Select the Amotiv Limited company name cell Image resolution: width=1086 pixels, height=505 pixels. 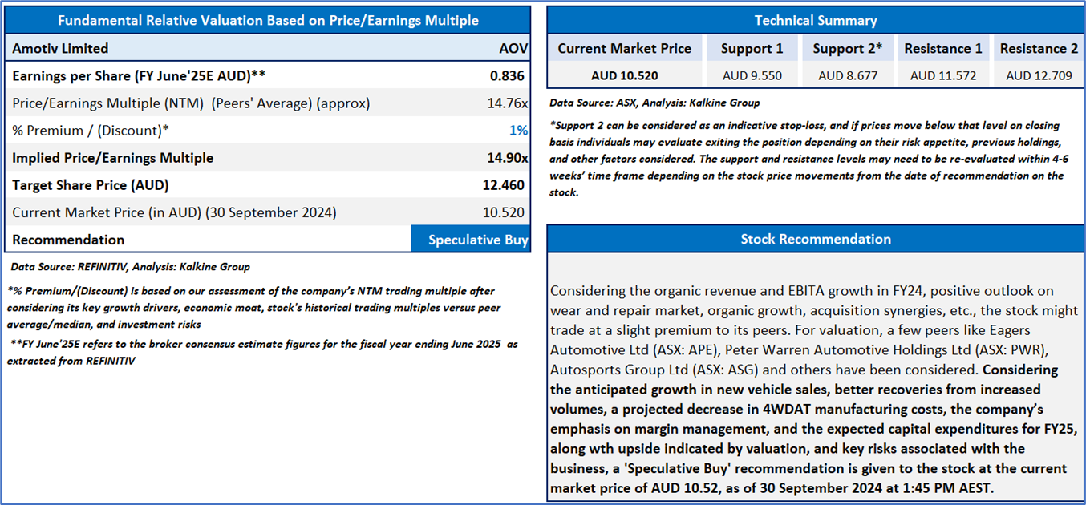pyautogui.click(x=60, y=49)
